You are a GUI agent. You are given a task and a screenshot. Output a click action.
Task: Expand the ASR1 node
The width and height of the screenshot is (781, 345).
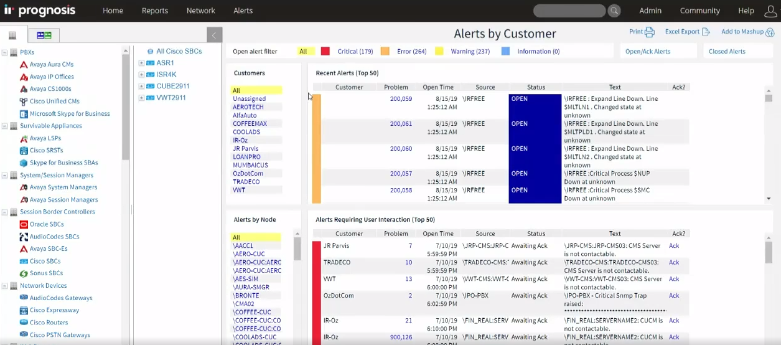pyautogui.click(x=141, y=63)
